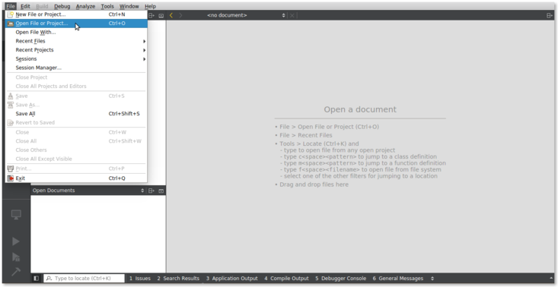Split the top sidebar panel
Image resolution: width=558 pixels, height=287 pixels.
[x=151, y=15]
